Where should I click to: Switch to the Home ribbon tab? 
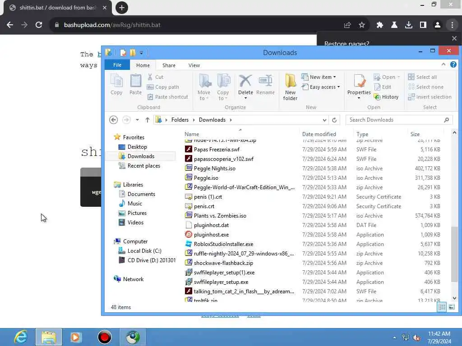143,65
